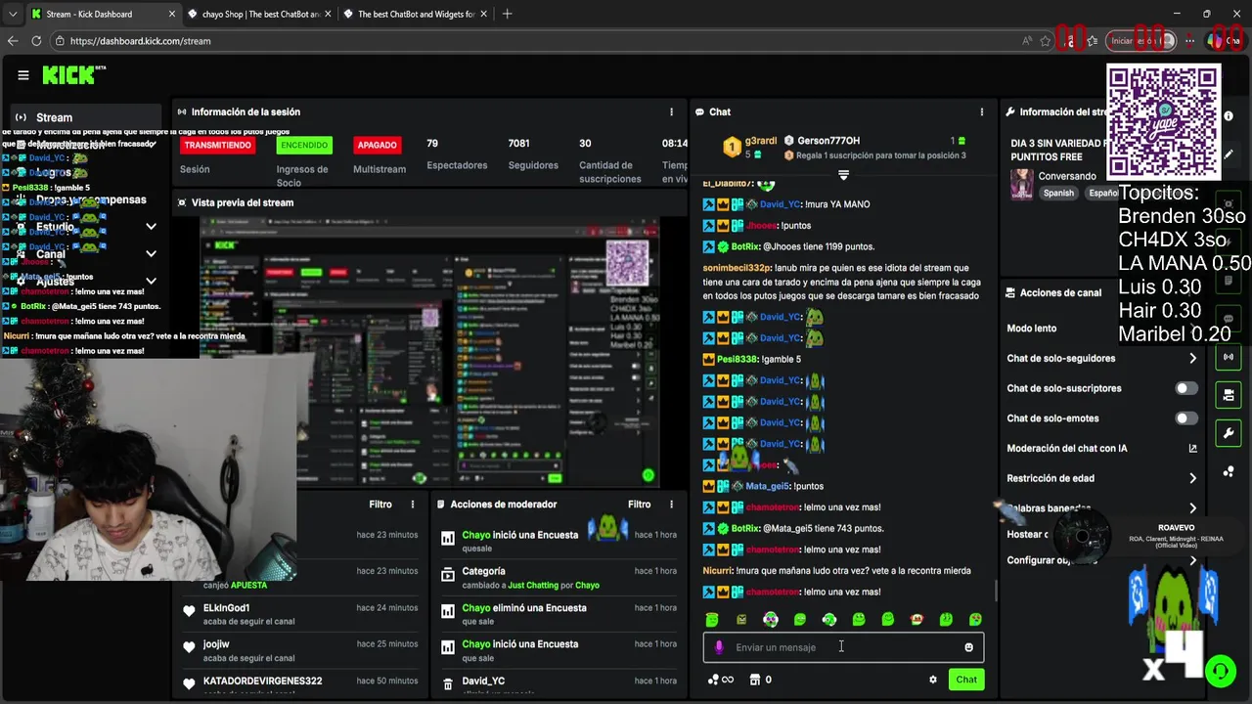1252x704 pixels.
Task: Click the channel points infinity icon
Action: (720, 680)
